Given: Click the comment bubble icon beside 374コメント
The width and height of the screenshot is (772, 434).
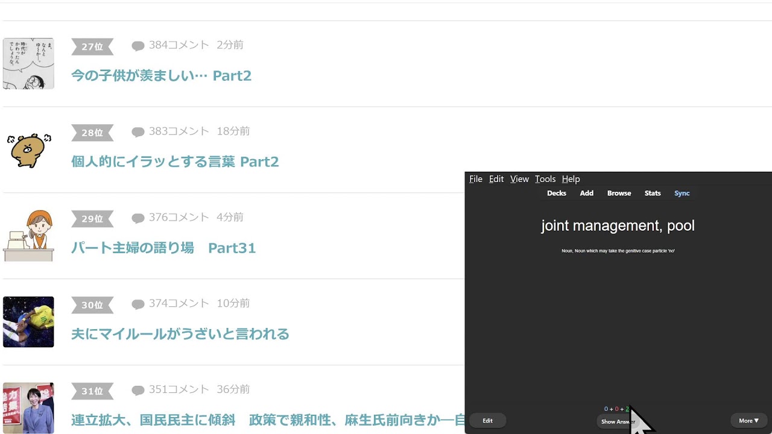Looking at the screenshot, I should click(138, 304).
